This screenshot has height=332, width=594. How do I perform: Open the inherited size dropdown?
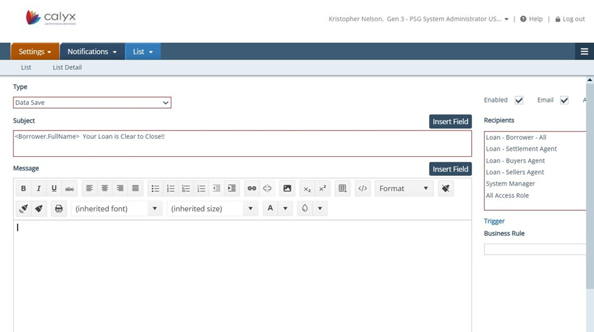pos(213,209)
